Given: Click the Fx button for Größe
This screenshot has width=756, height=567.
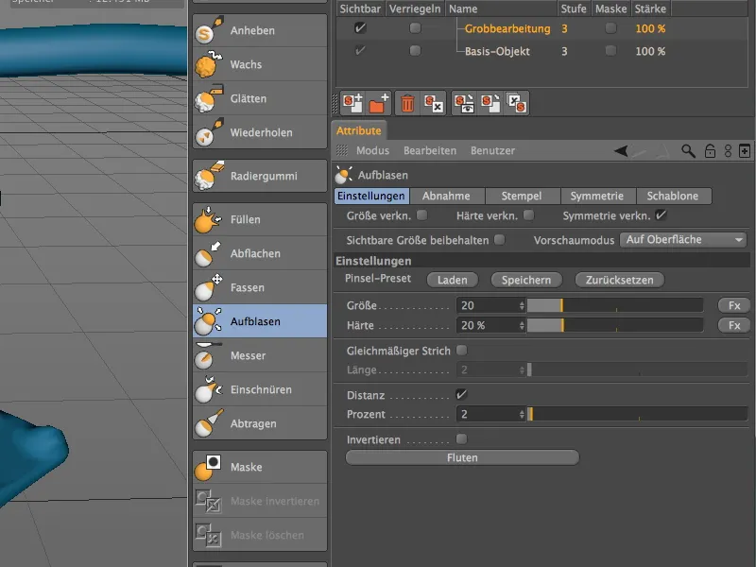Looking at the screenshot, I should coord(734,305).
